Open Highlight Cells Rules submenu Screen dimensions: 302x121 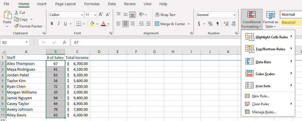[268, 37]
